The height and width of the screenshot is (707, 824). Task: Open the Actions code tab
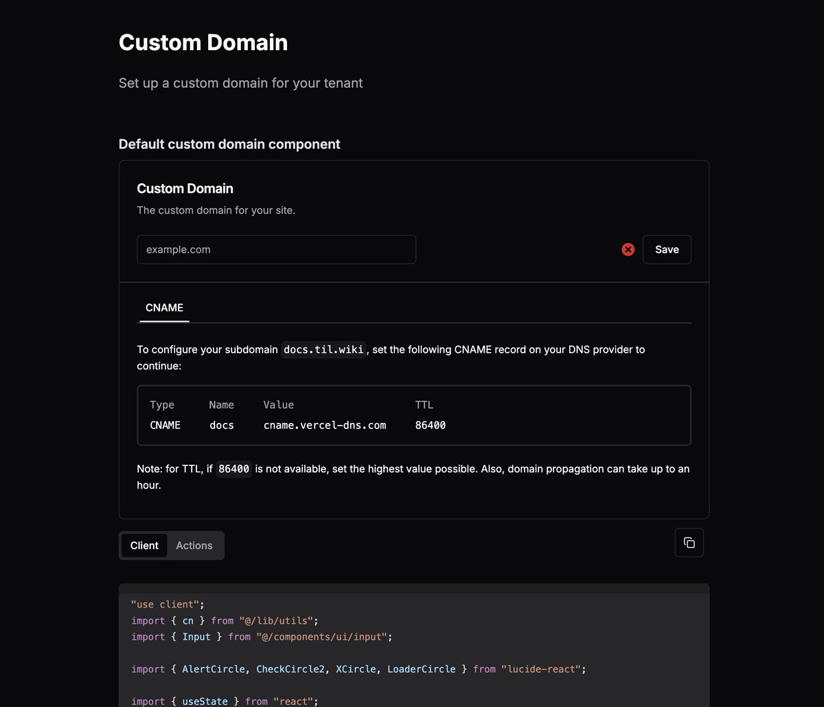click(194, 546)
